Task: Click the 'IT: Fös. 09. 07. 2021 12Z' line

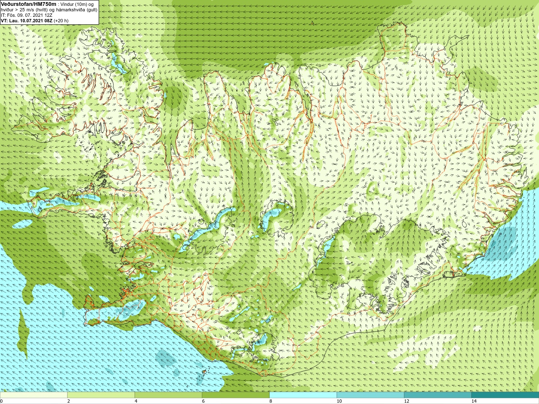Action: pos(27,15)
